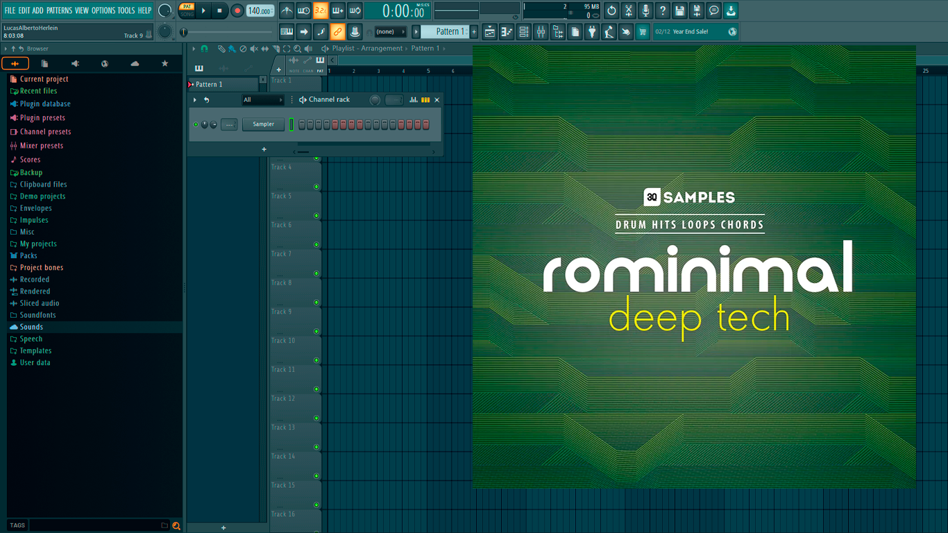Click the rominimal deep tech cover image
Image resolution: width=948 pixels, height=533 pixels.
[694, 266]
